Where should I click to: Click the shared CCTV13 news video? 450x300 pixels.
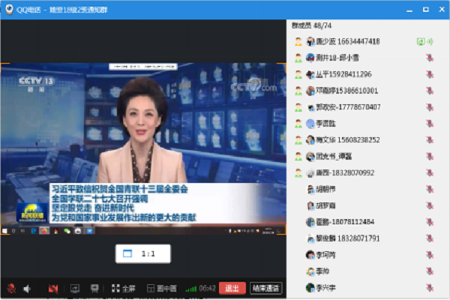[142, 146]
